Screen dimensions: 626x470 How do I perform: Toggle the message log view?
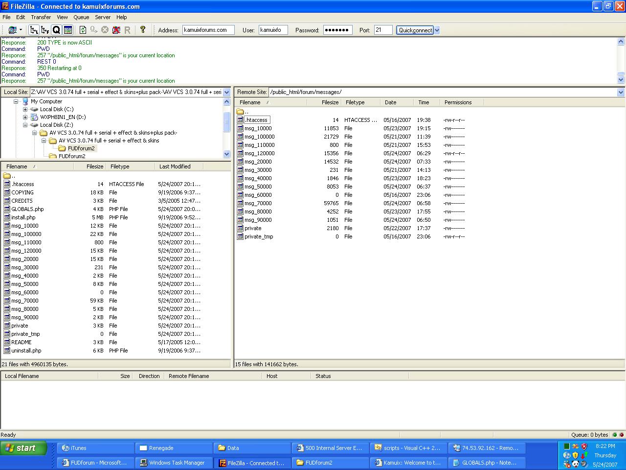coord(68,30)
